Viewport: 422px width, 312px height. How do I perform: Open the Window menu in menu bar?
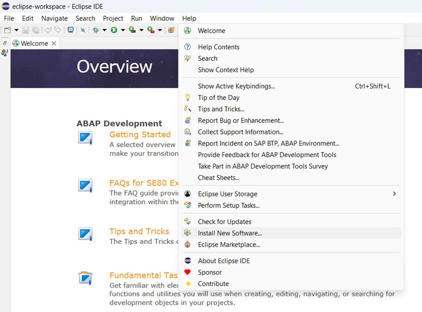point(162,18)
